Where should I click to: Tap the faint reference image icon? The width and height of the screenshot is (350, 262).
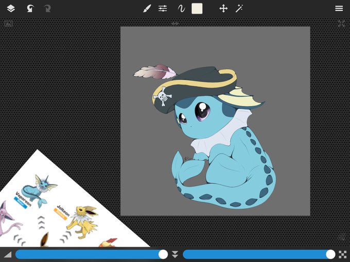coord(9,24)
